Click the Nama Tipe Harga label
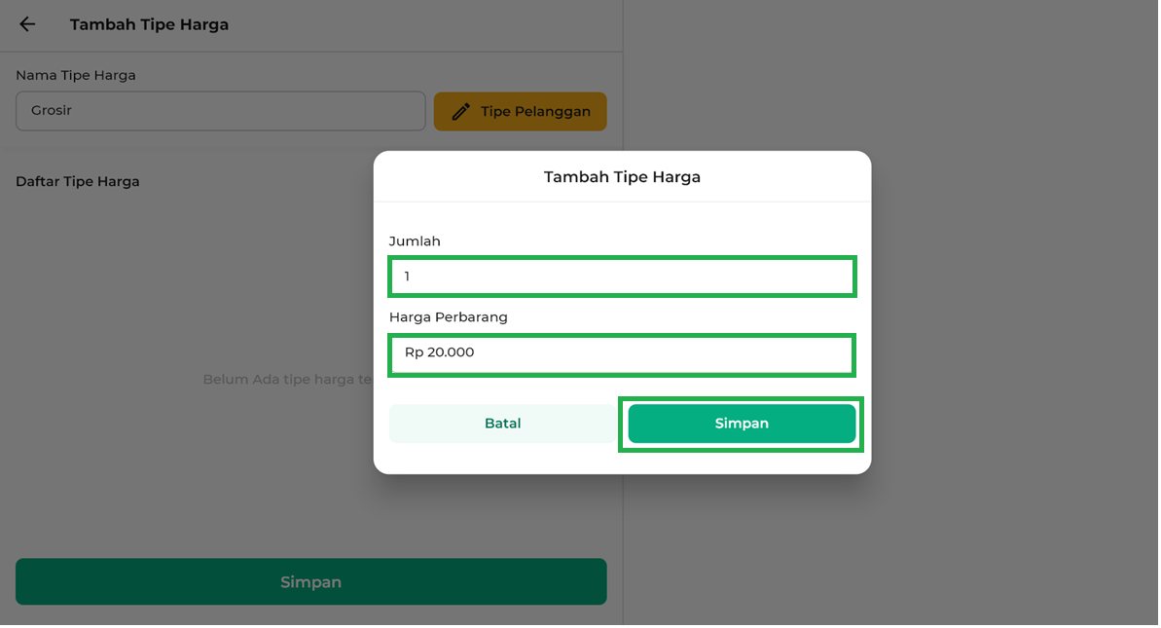1161x628 pixels. [76, 76]
